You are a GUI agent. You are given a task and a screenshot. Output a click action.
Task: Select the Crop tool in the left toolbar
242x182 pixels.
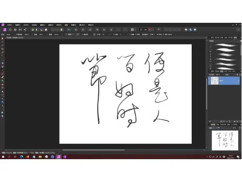[2, 49]
